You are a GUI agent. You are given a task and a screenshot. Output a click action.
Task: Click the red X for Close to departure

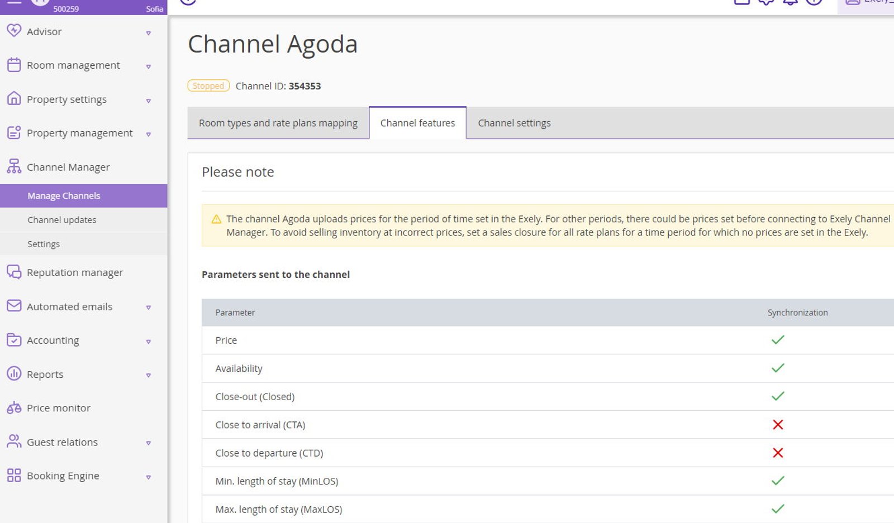point(778,453)
